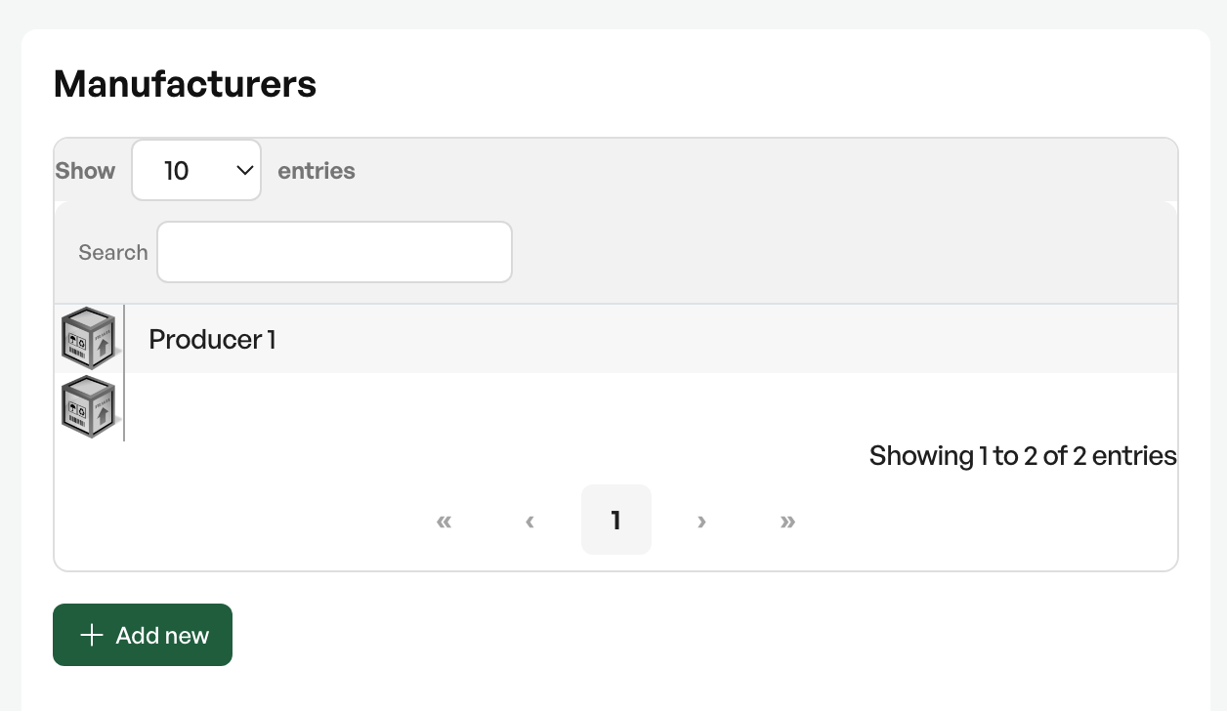The height and width of the screenshot is (711, 1227).
Task: Go to previous page using single-left arrow
Action: tap(529, 521)
